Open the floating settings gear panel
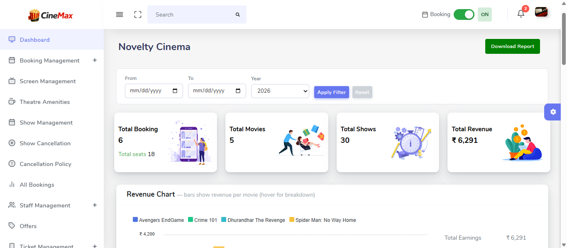567x248 pixels. pyautogui.click(x=552, y=112)
